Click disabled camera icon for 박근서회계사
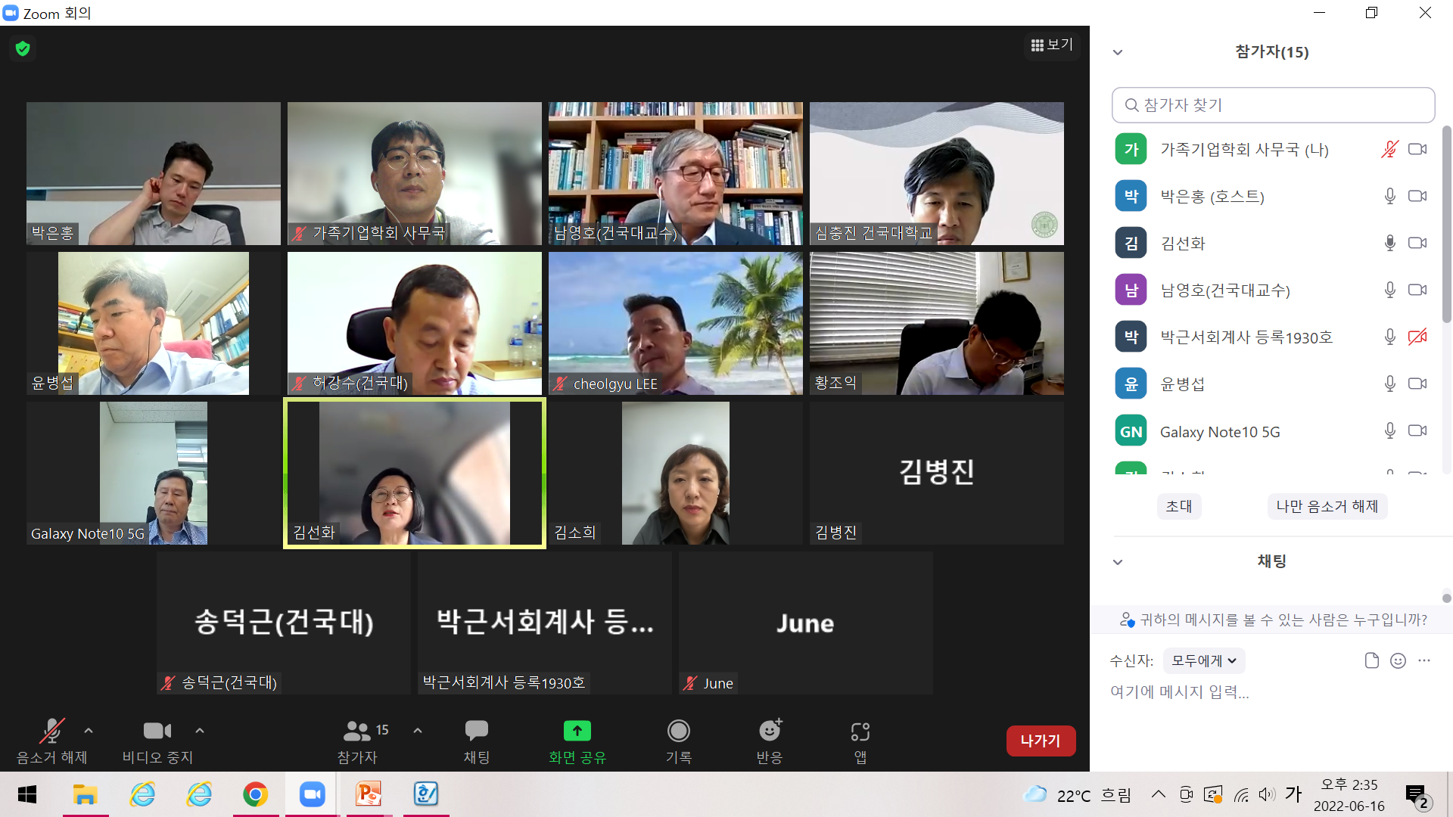Viewport: 1453px width, 817px height. pos(1417,337)
